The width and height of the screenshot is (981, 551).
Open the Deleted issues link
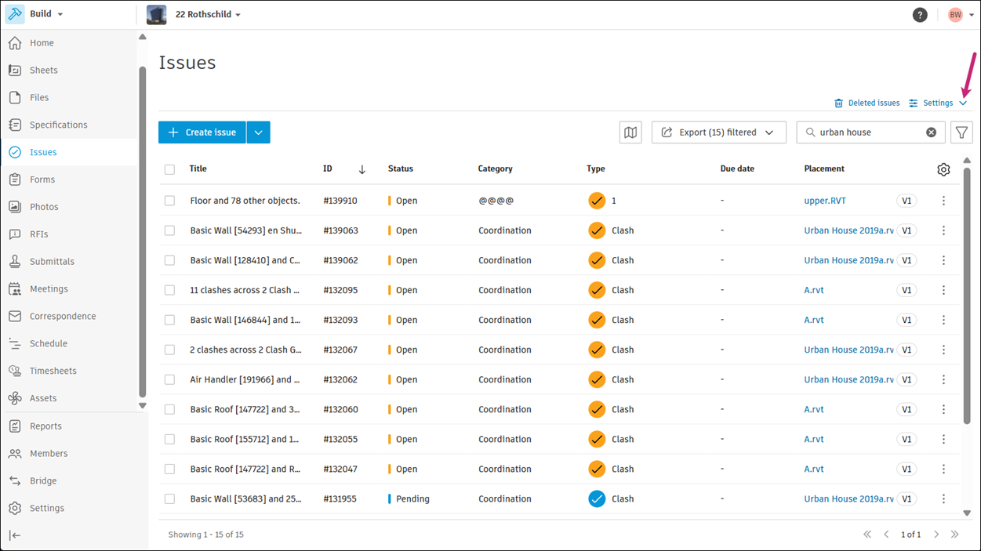[867, 103]
